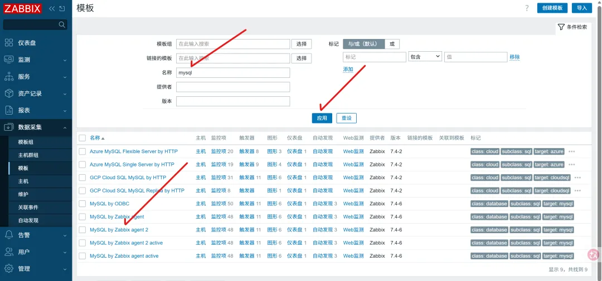
Task: Open the 包含 tag operator dropdown
Action: tap(425, 57)
